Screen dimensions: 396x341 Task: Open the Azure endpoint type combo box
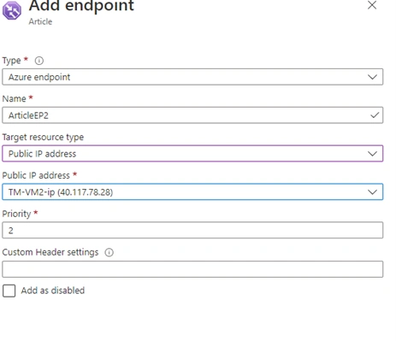tap(192, 77)
